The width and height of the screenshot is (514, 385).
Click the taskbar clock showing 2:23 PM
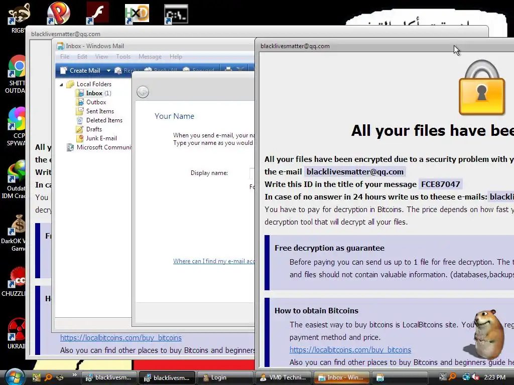494,377
